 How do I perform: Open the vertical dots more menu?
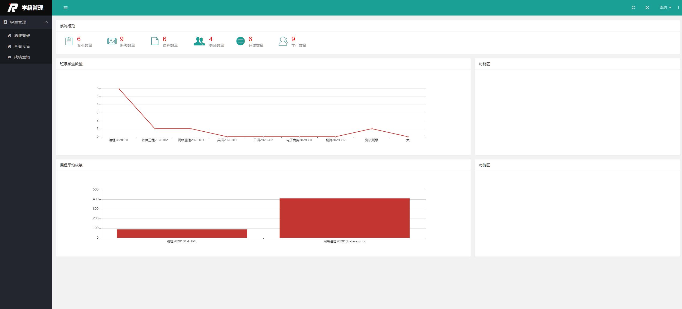pyautogui.click(x=678, y=7)
